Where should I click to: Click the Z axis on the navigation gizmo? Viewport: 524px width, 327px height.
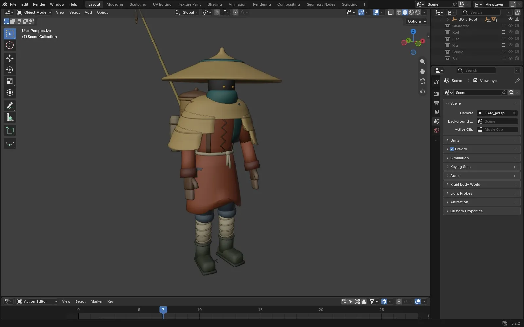click(413, 31)
